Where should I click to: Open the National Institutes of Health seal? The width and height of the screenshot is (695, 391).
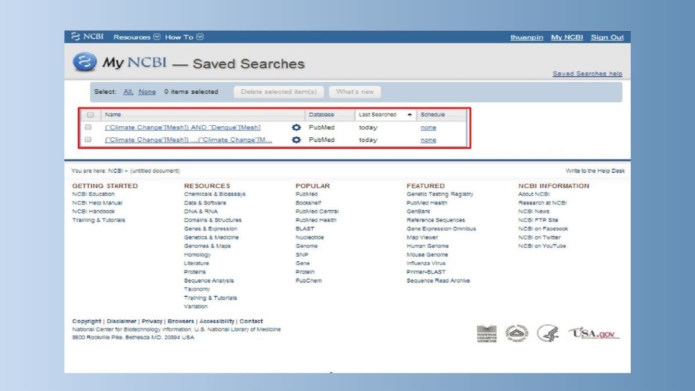click(517, 333)
